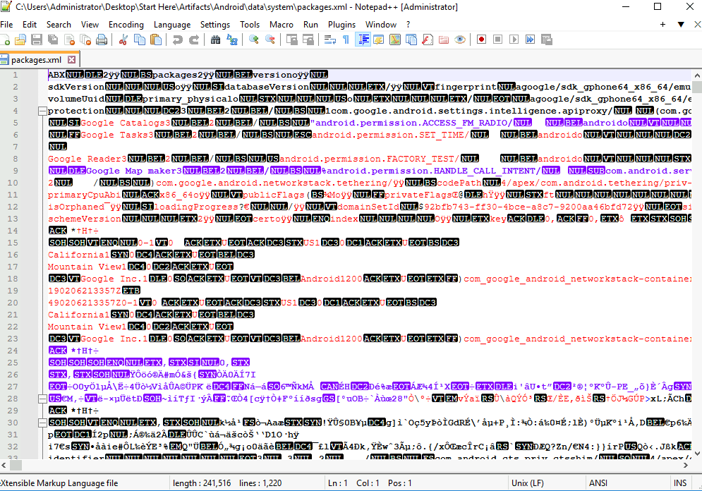Click the 'length : 241,516' status bar text
This screenshot has height=491, width=702.
(202, 483)
